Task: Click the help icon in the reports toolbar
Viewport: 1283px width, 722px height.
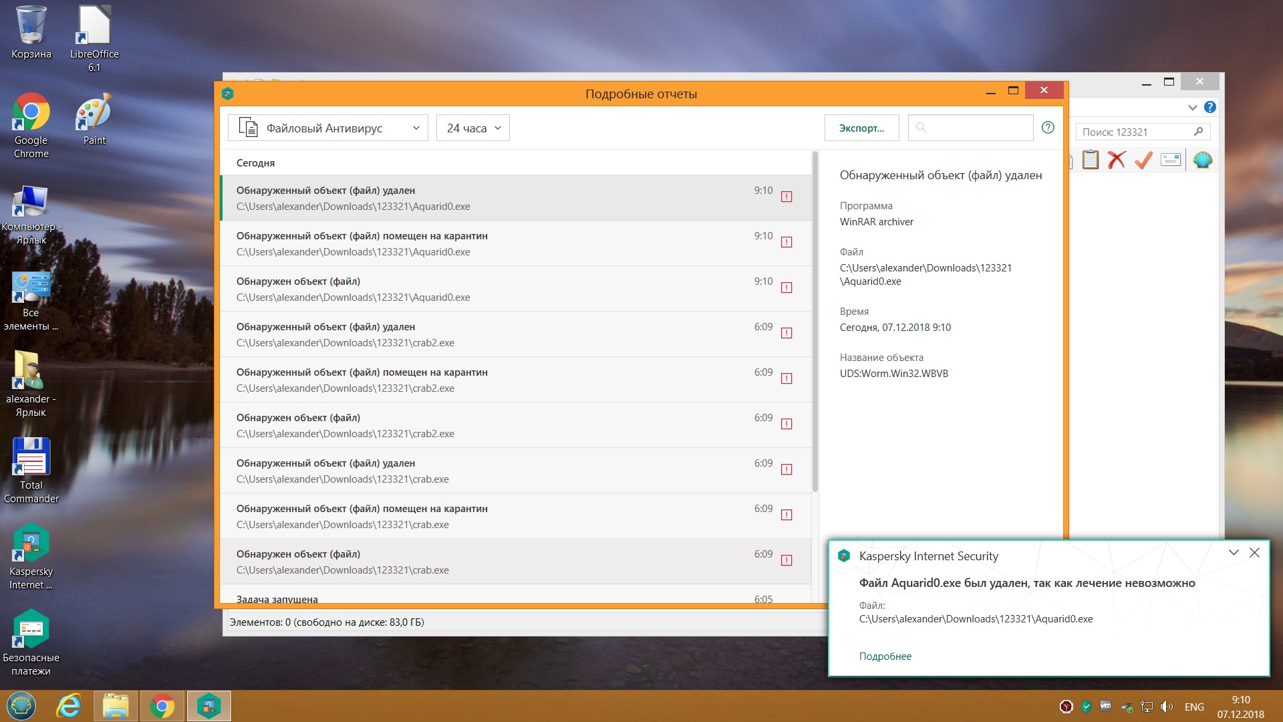Action: pos(1048,128)
